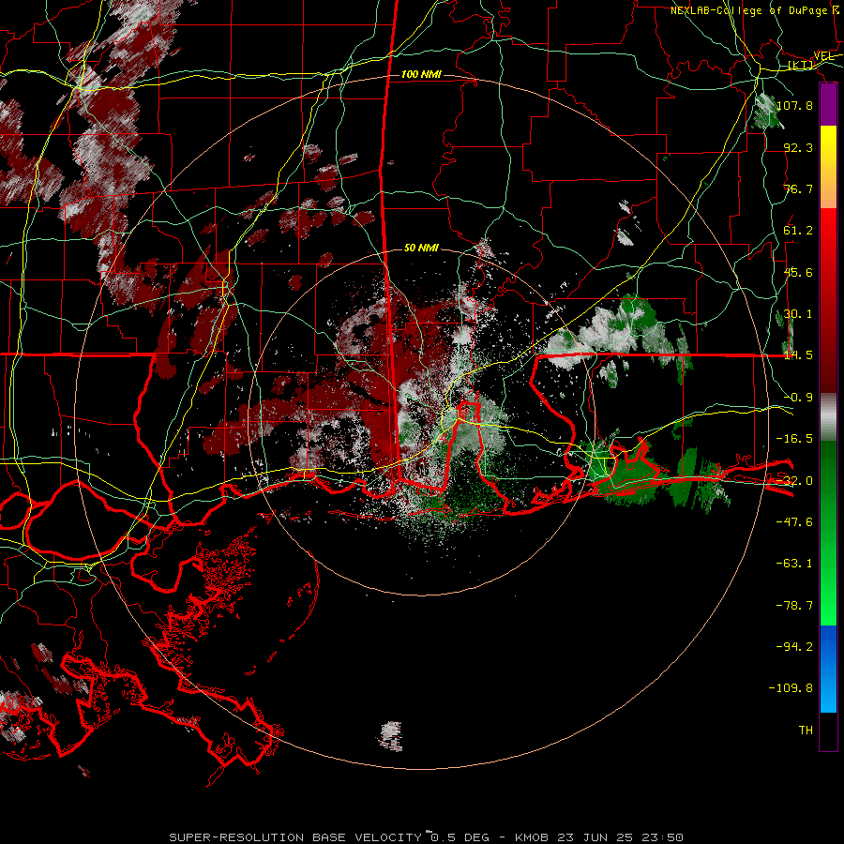844x844 pixels.
Task: Click the -47.6 velocity scale value
Action: click(794, 522)
